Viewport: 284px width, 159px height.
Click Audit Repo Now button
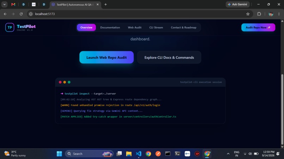click(x=258, y=27)
